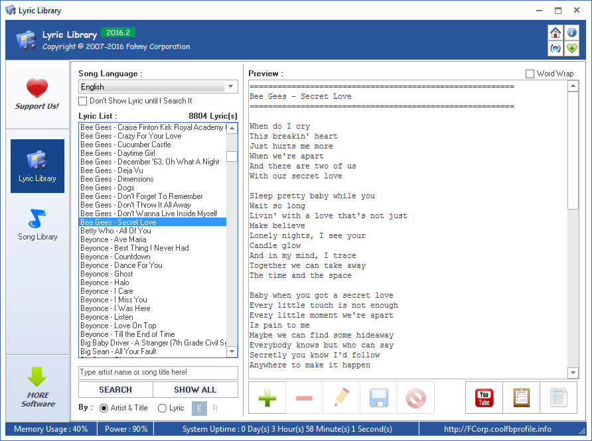Image resolution: width=592 pixels, height=441 pixels.
Task: Select Beyonce - Till the End of Time
Action: pyautogui.click(x=153, y=335)
